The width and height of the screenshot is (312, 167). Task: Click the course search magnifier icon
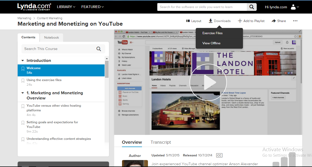(99, 49)
